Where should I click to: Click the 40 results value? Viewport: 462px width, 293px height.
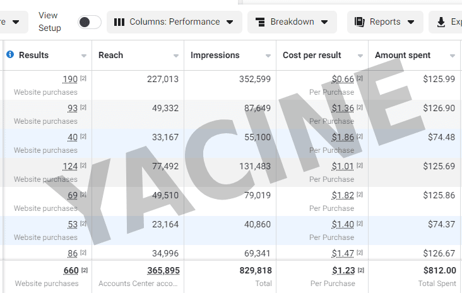[73, 137]
